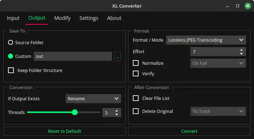Decrement Threads with the down arrow
This screenshot has height=139, width=254.
(116, 114)
